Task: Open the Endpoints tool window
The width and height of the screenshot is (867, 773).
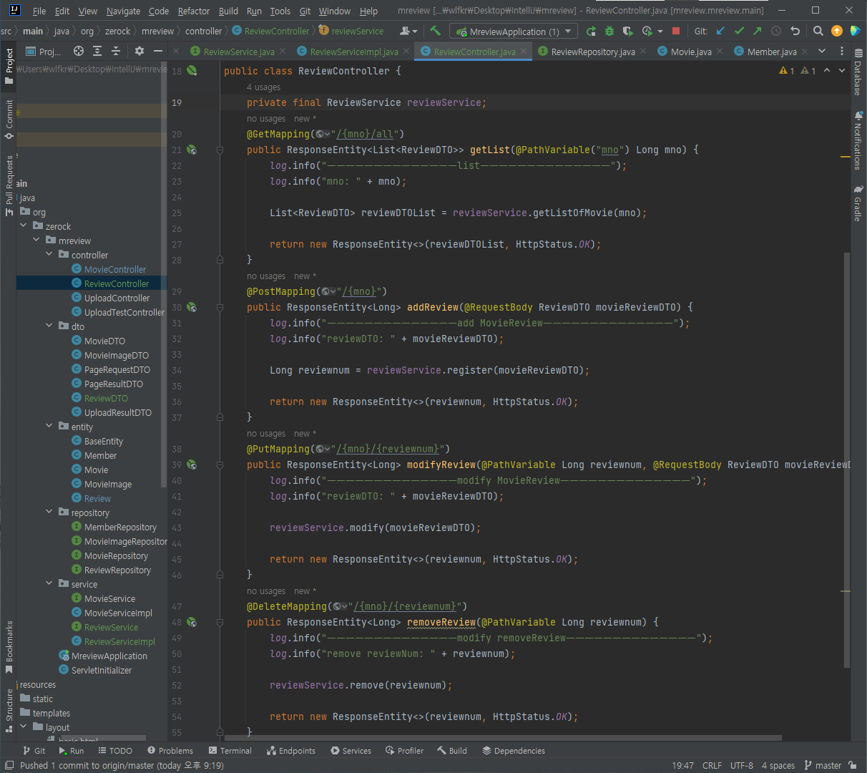Action: [291, 751]
